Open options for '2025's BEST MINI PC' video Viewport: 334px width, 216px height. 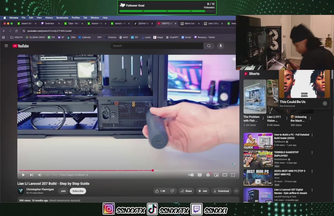312,171
